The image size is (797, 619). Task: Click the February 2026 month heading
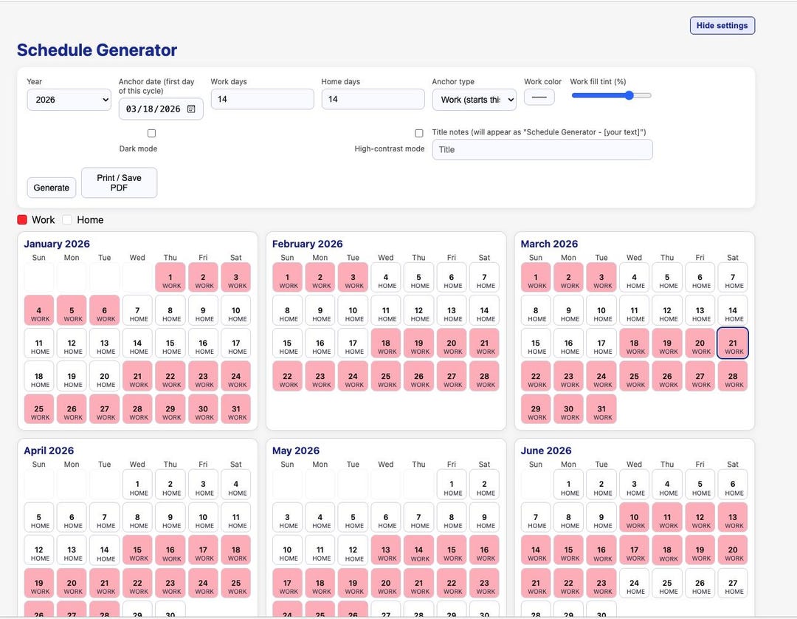[308, 244]
